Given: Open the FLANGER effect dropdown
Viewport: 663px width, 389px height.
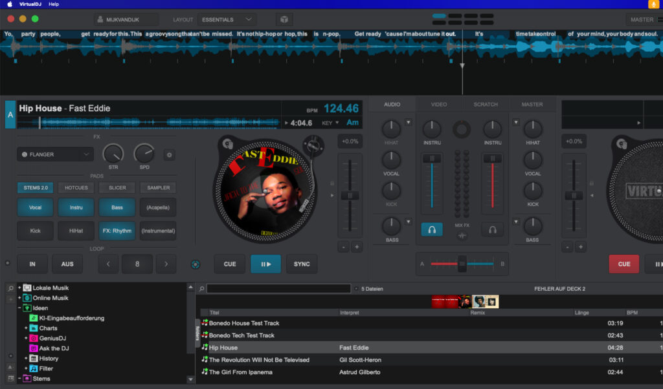Looking at the screenshot, I should pyautogui.click(x=54, y=154).
